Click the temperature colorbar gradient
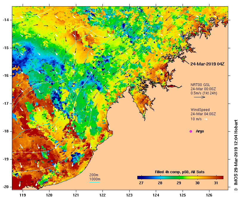The height and width of the screenshot is (200, 241). [180, 178]
